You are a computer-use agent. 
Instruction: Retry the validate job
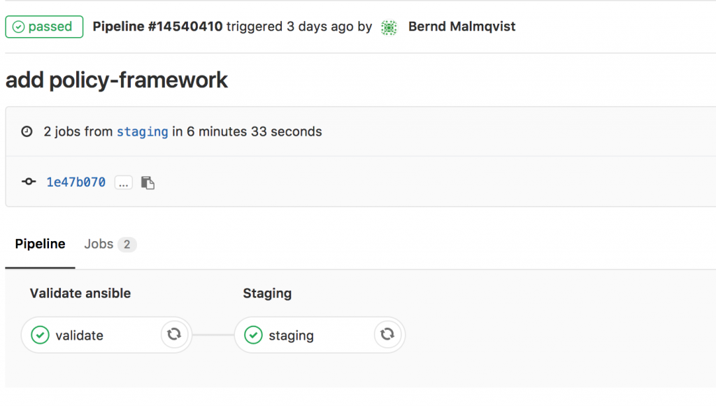click(x=174, y=335)
